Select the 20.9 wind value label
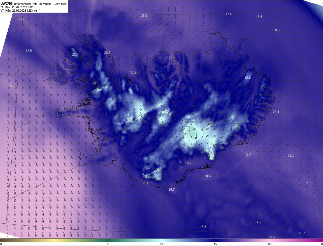The image size is (323, 246). (309, 183)
